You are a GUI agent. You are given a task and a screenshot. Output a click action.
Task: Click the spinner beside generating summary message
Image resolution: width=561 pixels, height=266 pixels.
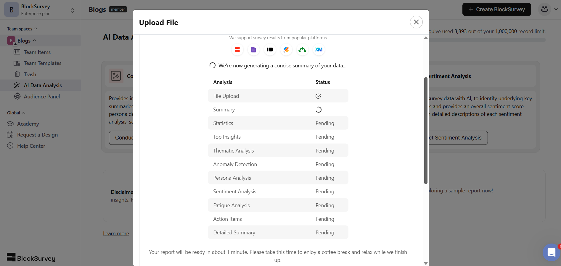(212, 65)
